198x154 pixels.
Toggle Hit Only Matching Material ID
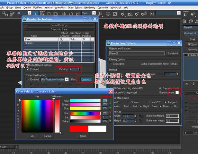tap(111, 88)
